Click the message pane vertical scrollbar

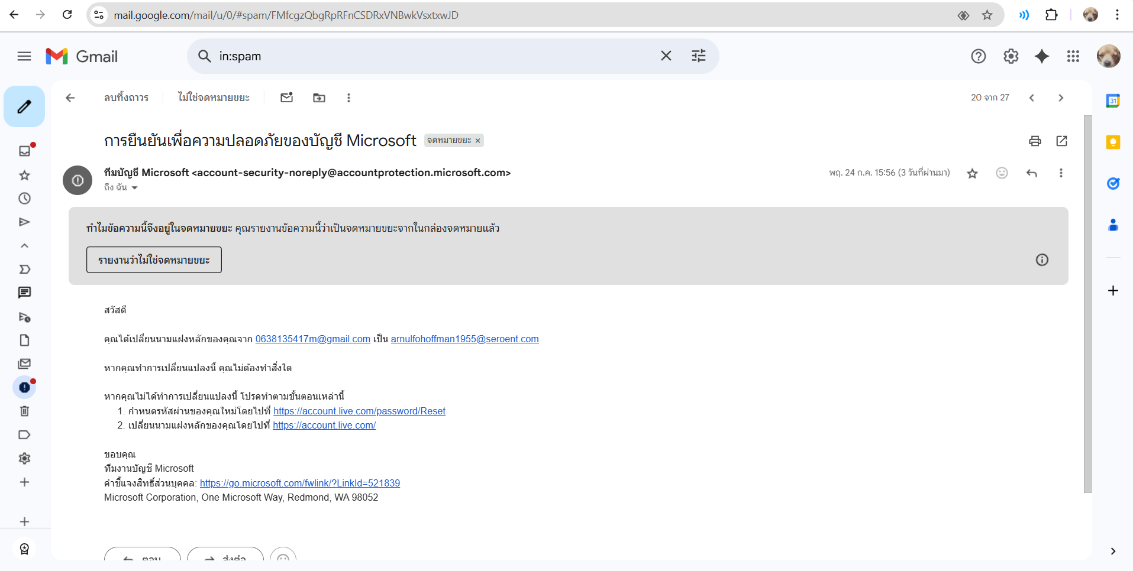pos(1087,304)
